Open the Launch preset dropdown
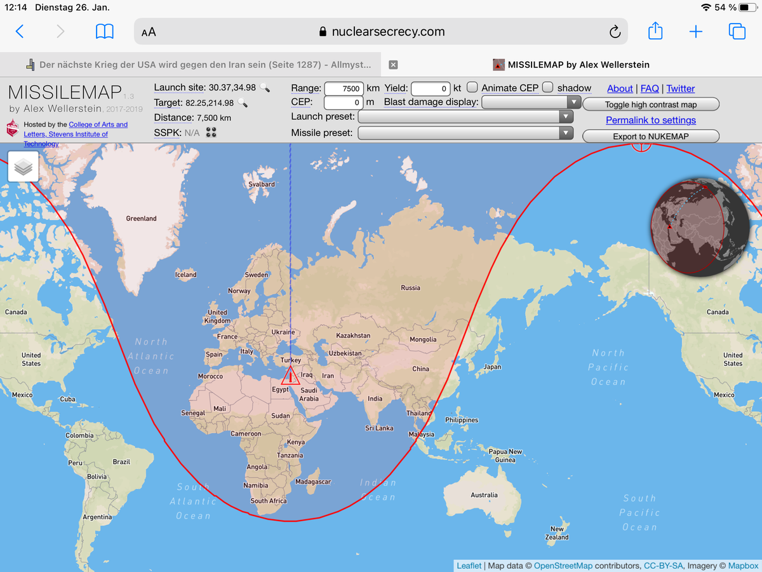The height and width of the screenshot is (572, 762). click(465, 117)
